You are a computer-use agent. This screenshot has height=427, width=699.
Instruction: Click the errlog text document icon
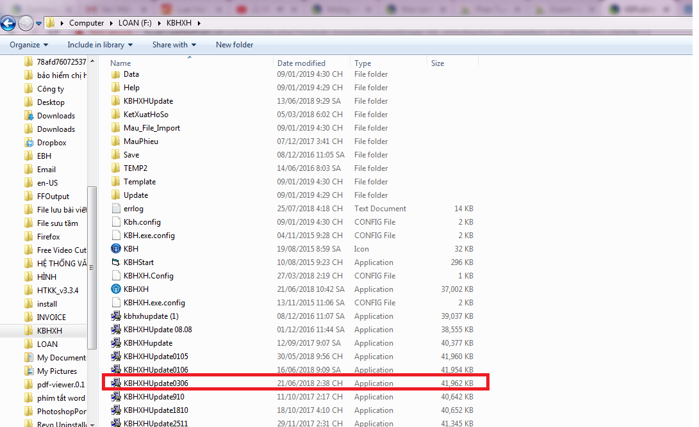(116, 209)
